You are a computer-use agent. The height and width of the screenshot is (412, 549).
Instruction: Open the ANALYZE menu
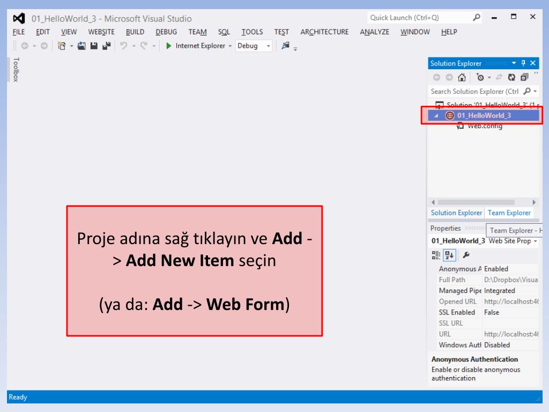point(374,32)
